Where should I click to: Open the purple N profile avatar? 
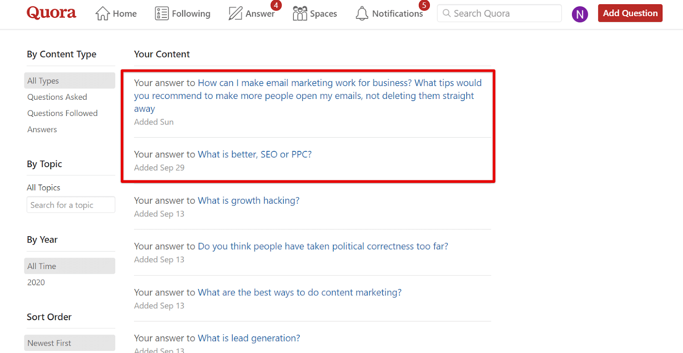(580, 14)
